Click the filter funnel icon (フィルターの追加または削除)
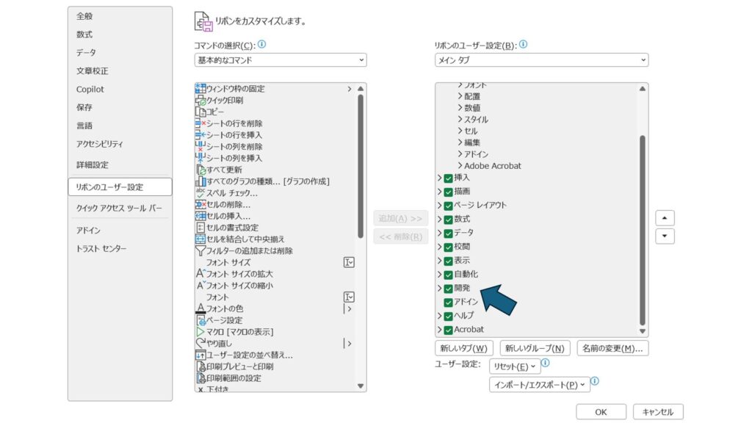This screenshot has width=752, height=423. 200,250
